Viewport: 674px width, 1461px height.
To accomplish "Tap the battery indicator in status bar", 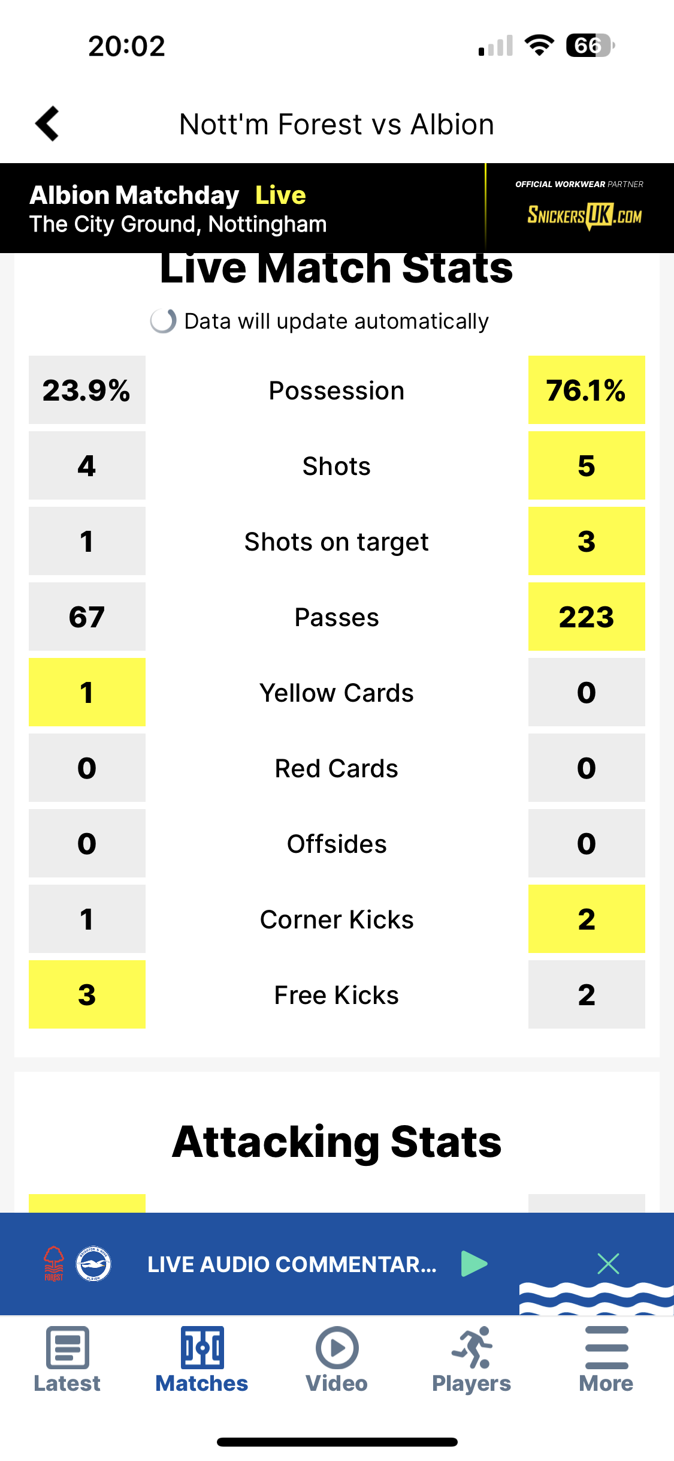I will point(590,46).
